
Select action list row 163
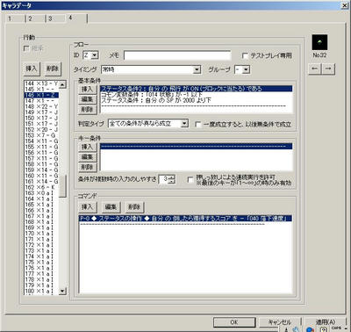tap(41, 193)
